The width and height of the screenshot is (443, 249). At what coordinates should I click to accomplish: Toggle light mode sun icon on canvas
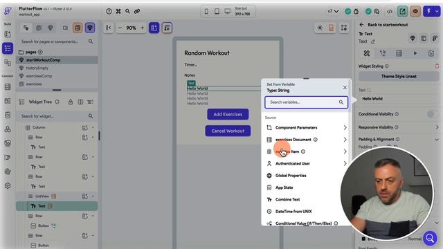320,28
